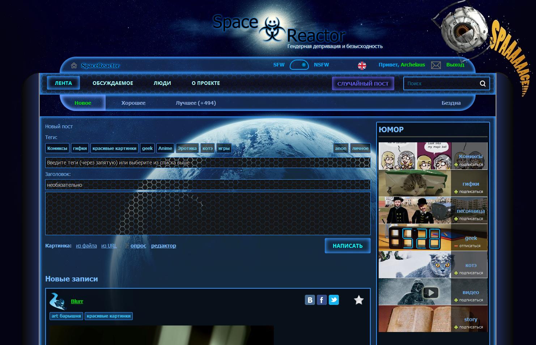Attach picture из файла
The image size is (536, 345).
86,246
